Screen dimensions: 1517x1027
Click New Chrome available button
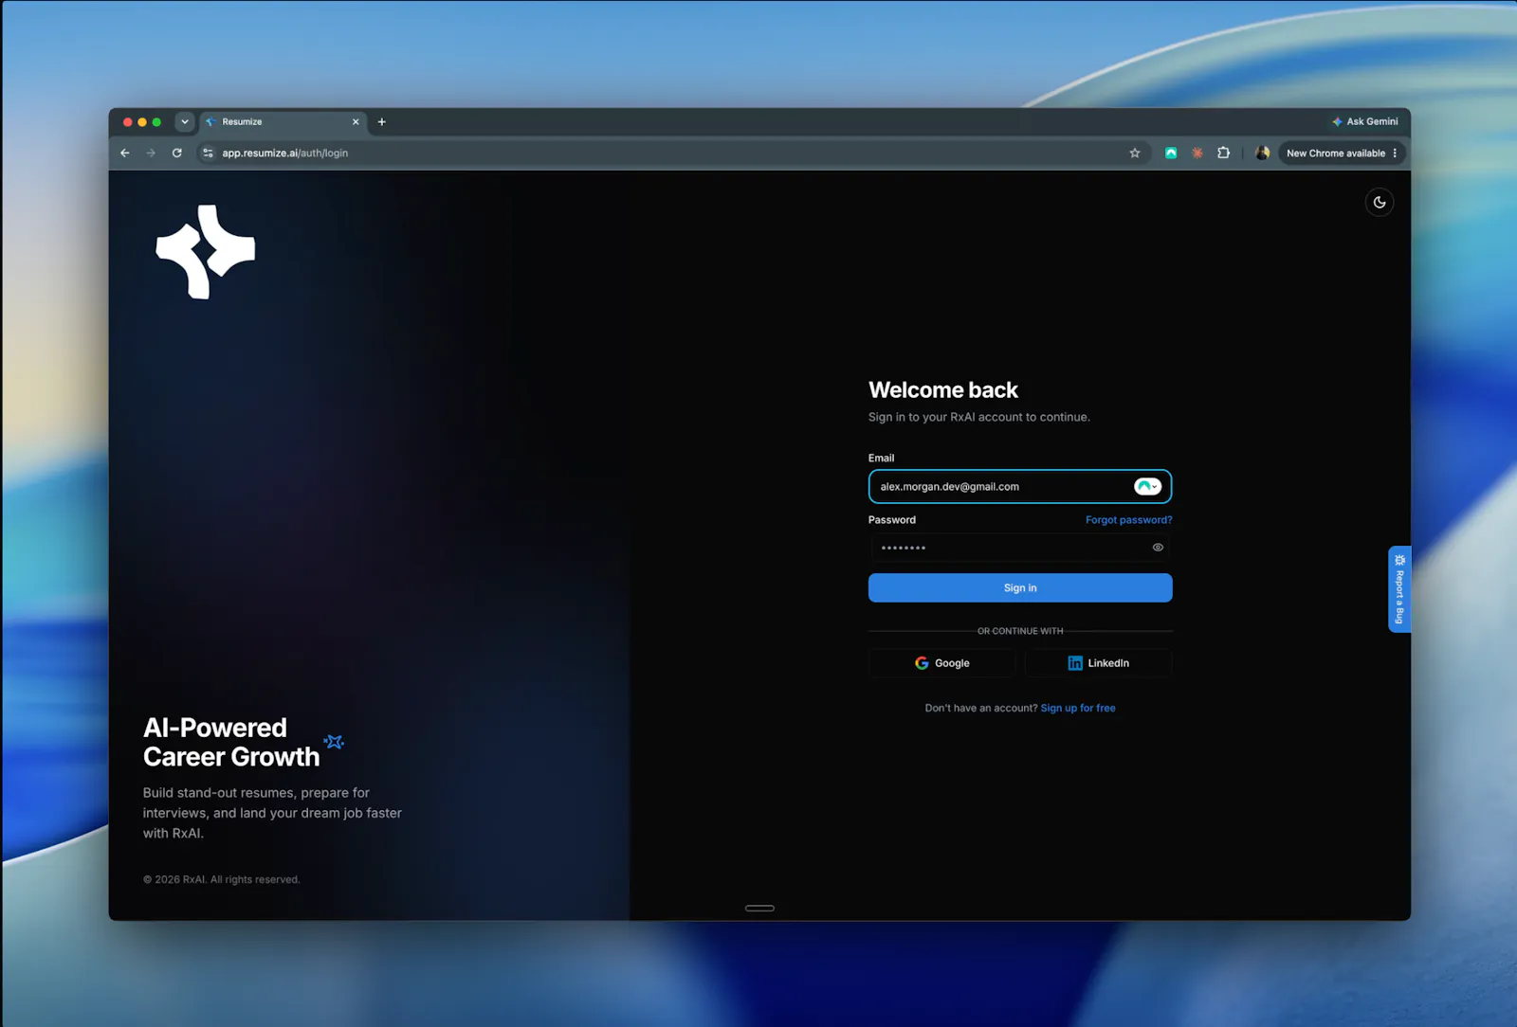(1335, 153)
